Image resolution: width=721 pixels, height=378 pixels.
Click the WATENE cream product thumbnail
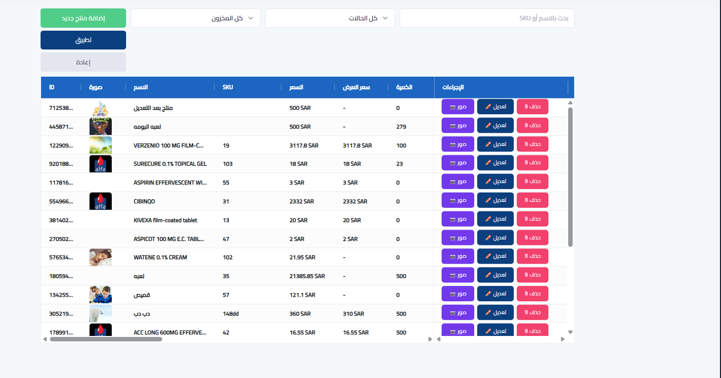(x=100, y=257)
